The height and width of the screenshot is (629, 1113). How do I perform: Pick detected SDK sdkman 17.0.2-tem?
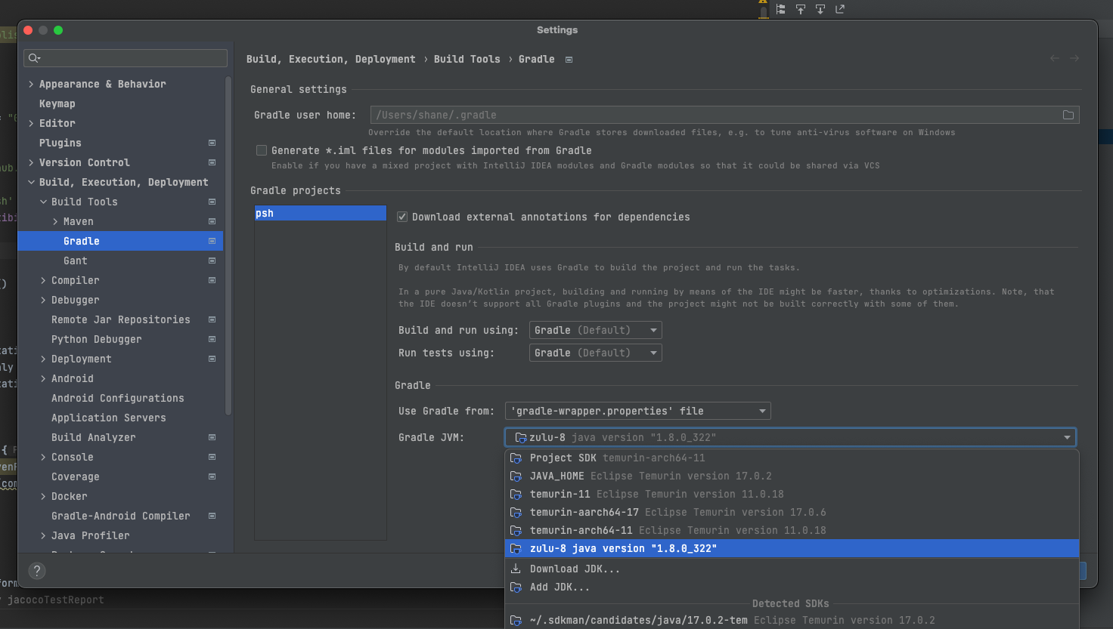(792, 620)
